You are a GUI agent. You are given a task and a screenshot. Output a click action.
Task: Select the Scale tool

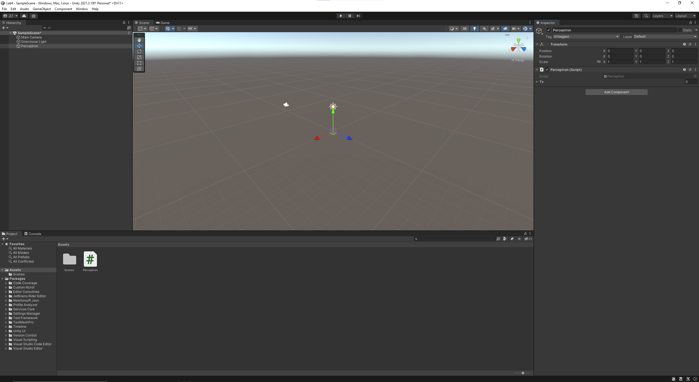pyautogui.click(x=139, y=57)
